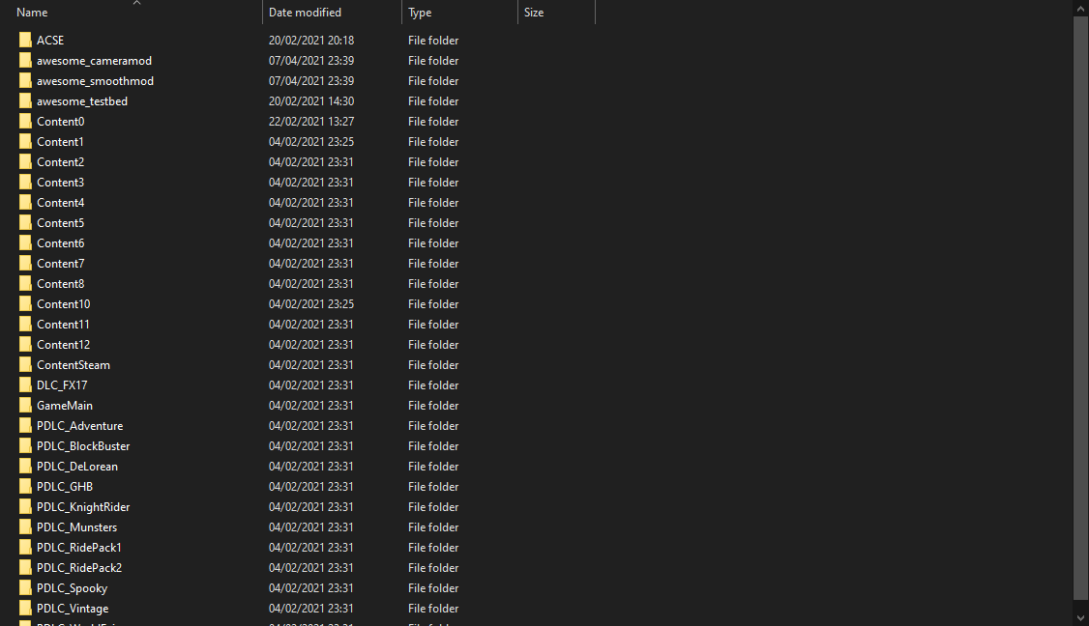This screenshot has width=1089, height=626.
Task: Sort files by Date modified column
Action: click(300, 12)
